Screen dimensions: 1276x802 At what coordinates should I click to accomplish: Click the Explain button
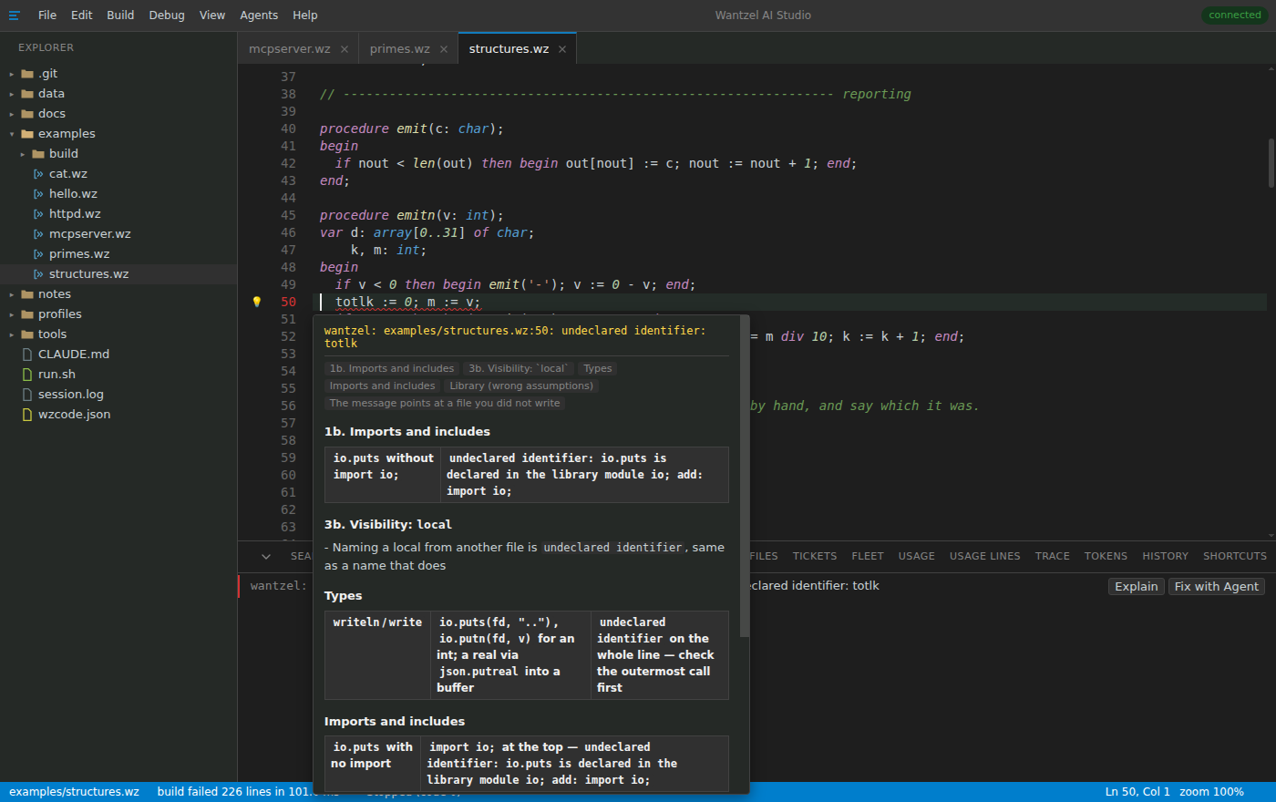point(1137,587)
